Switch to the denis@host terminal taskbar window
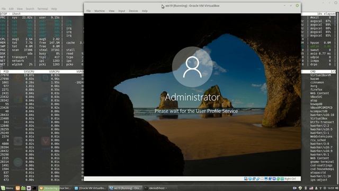The width and height of the screenshot is (339, 191). point(160,188)
